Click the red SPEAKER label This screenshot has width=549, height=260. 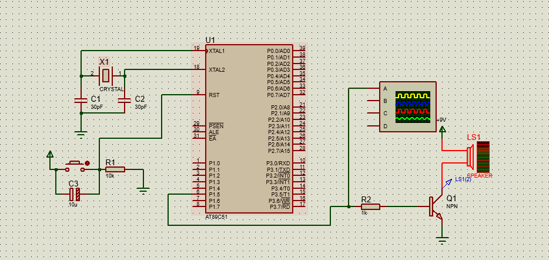coord(480,176)
